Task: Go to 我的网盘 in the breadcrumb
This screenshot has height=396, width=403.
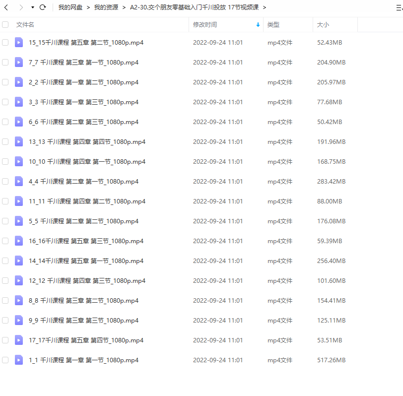Action: tap(70, 7)
